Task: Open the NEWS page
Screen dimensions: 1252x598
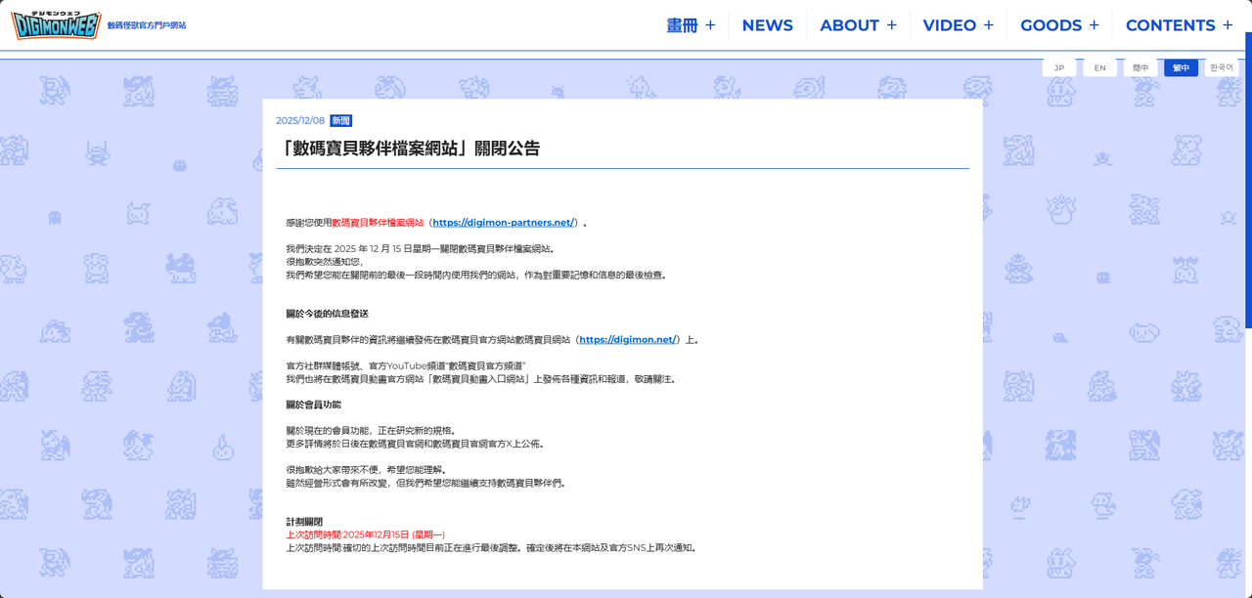Action: [767, 25]
